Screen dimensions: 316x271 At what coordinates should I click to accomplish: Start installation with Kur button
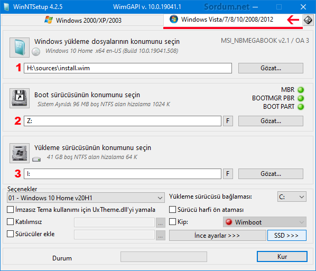pos(282,257)
